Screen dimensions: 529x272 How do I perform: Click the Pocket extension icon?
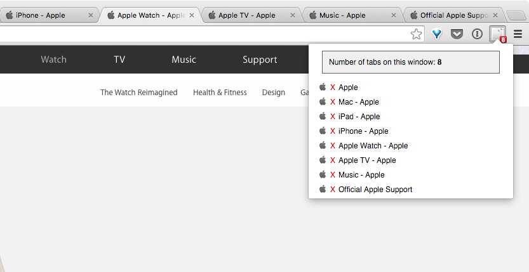[457, 34]
